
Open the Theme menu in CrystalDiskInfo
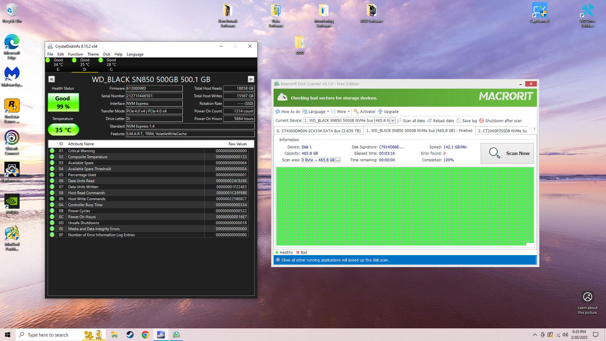point(93,54)
